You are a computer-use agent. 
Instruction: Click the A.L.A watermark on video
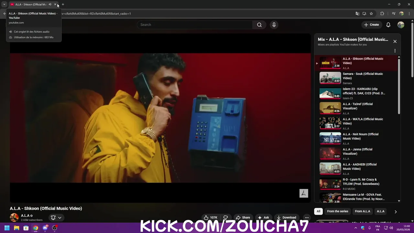click(x=304, y=193)
